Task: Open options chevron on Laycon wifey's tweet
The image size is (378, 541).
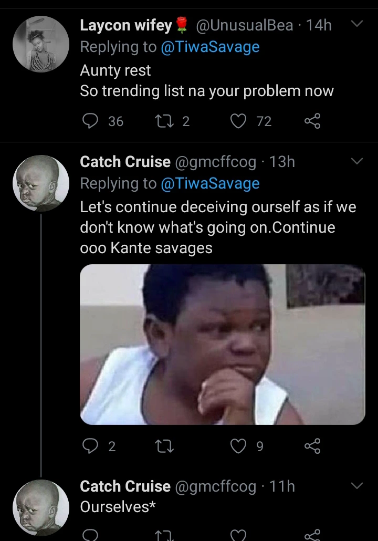Action: click(356, 24)
